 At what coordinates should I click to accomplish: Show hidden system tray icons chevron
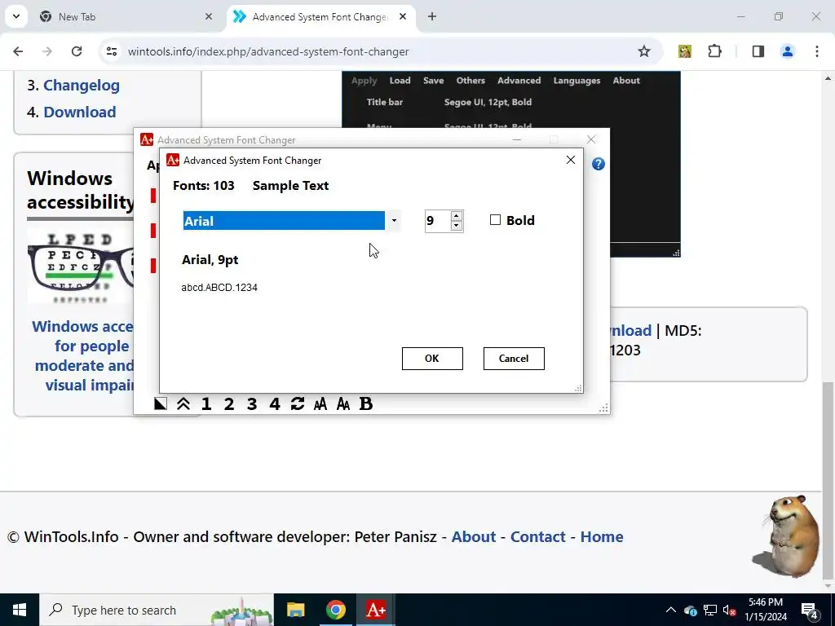click(671, 610)
